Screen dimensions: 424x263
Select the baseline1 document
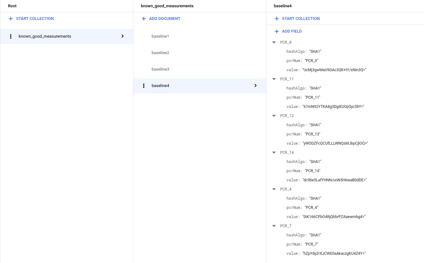pos(160,36)
